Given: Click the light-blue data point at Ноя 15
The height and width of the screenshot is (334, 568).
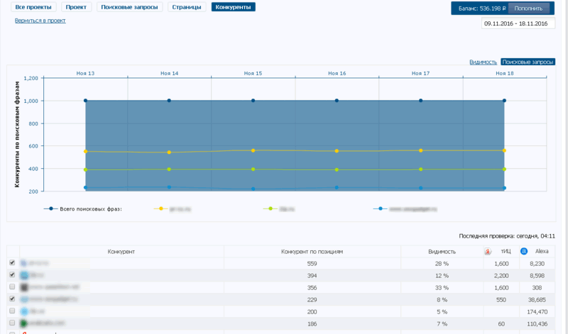Looking at the screenshot, I should (x=253, y=189).
